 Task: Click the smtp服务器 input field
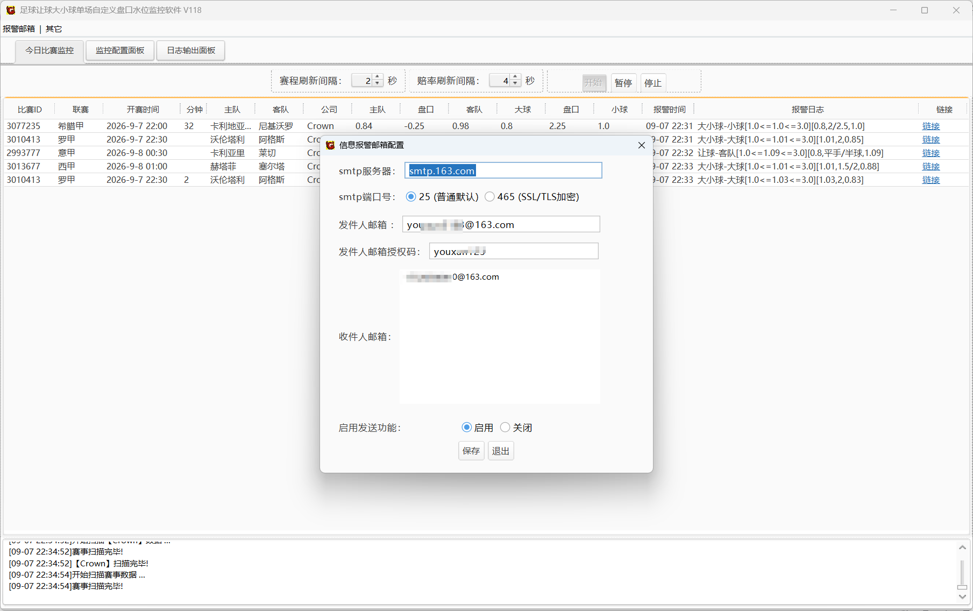point(503,170)
